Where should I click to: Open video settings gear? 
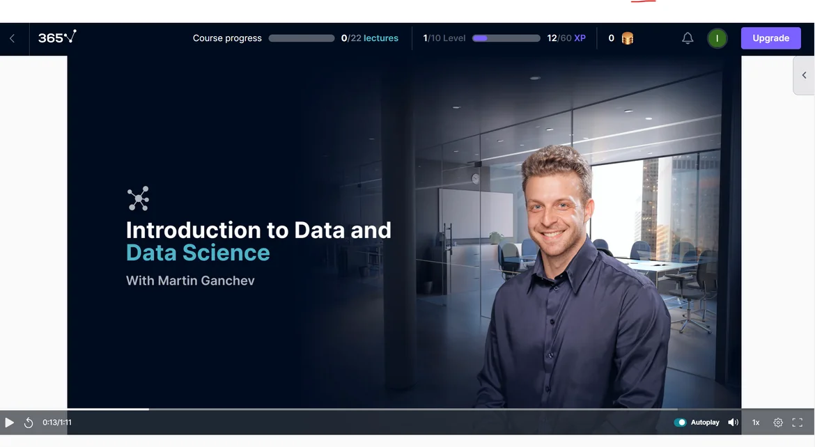(x=778, y=423)
